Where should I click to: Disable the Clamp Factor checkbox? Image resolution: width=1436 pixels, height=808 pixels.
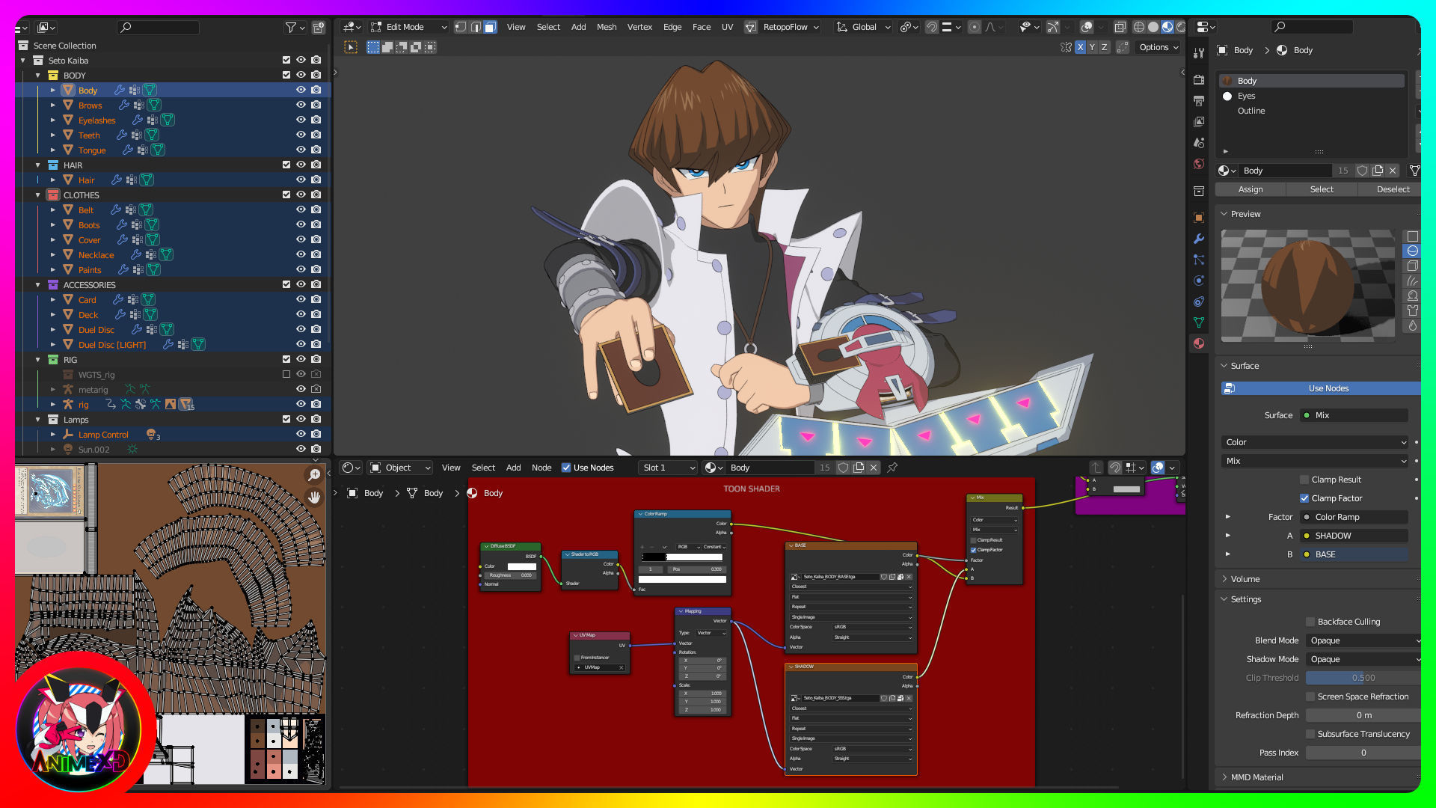1304,498
